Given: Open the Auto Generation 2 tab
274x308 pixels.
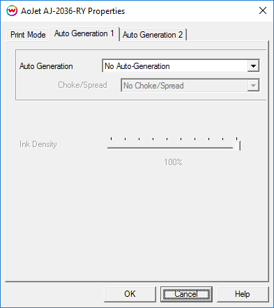Looking at the screenshot, I should tap(153, 35).
